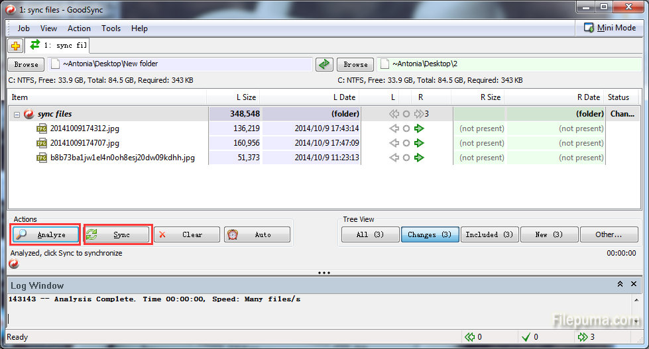Image resolution: width=649 pixels, height=349 pixels.
Task: Click the sync files folder icon
Action: point(29,114)
